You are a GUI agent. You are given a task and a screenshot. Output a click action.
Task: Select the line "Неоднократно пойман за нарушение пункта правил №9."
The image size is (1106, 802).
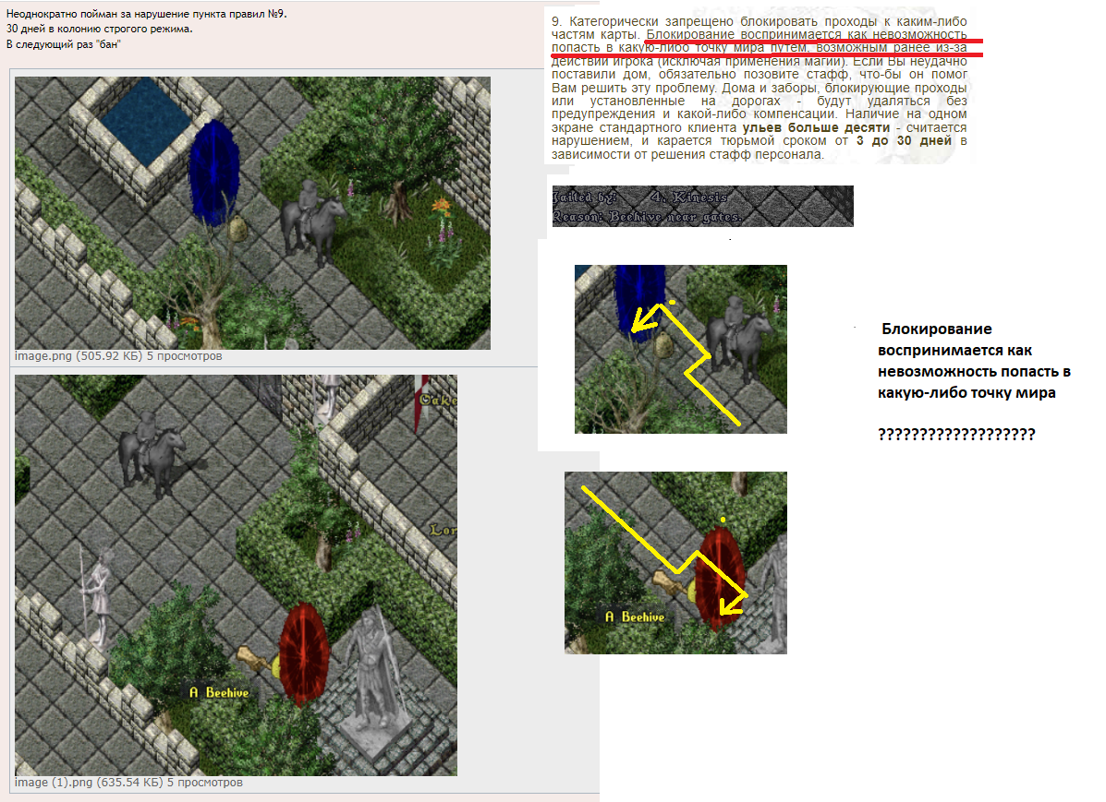147,14
